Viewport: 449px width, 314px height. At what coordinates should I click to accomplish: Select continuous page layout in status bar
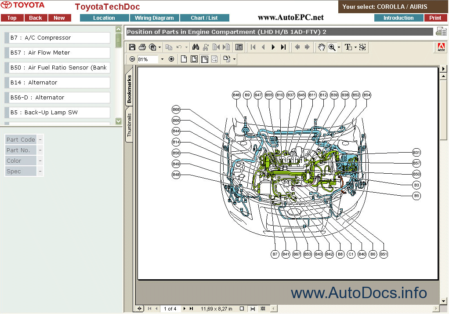pos(253,309)
